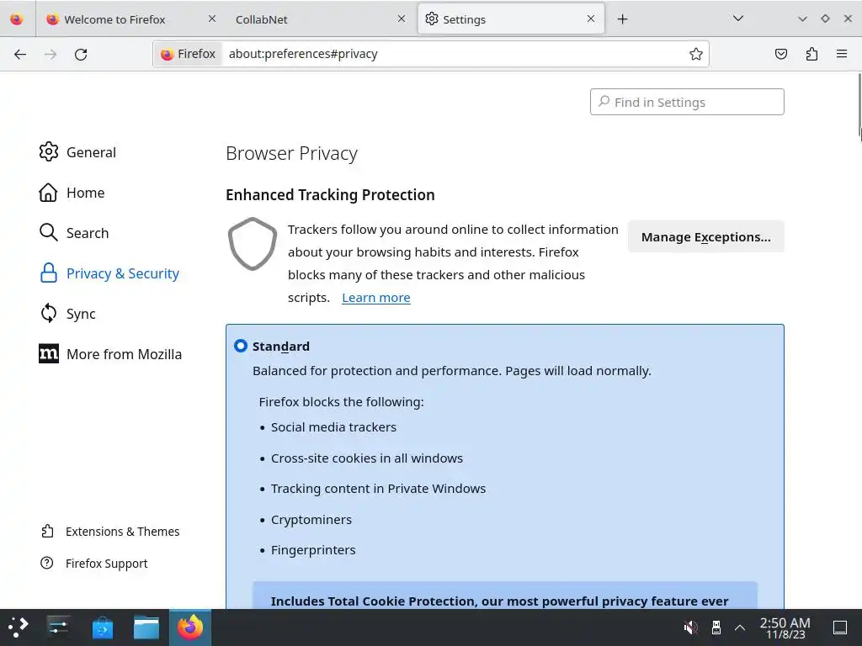Click the Search magnifier icon in sidebar
This screenshot has width=862, height=646.
click(48, 232)
